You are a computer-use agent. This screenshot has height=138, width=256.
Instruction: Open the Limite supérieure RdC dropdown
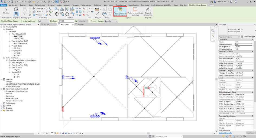coord(48,21)
